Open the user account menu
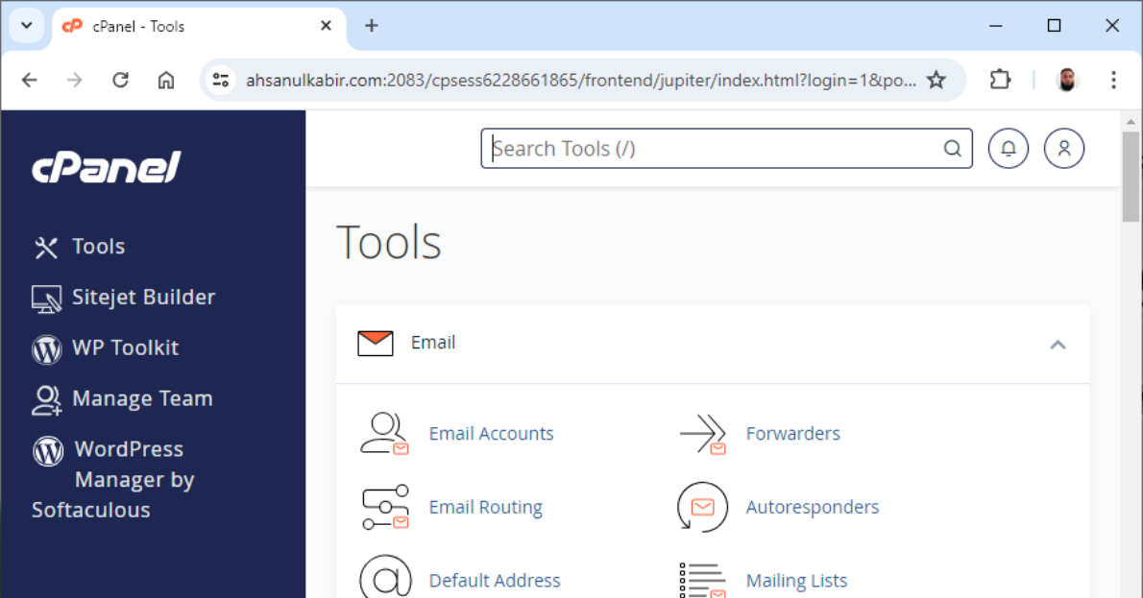 pos(1063,148)
